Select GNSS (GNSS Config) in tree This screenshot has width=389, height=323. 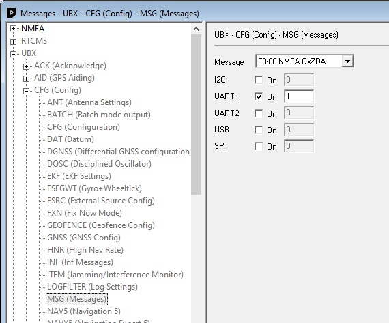pyautogui.click(x=84, y=238)
